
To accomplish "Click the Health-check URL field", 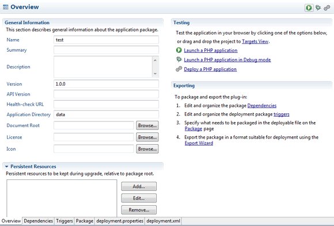I will [106, 104].
